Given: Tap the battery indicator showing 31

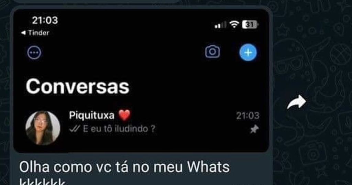Looking at the screenshot, I should (250, 24).
